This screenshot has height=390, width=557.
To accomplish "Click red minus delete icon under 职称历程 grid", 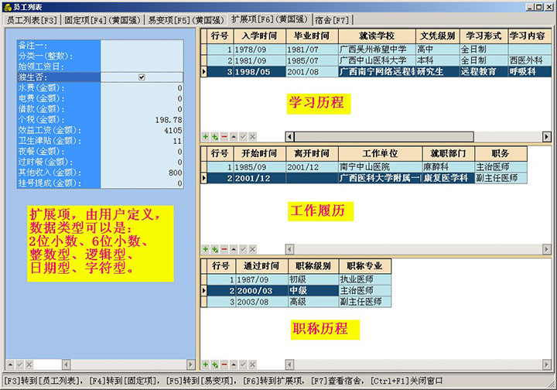I will click(224, 364).
